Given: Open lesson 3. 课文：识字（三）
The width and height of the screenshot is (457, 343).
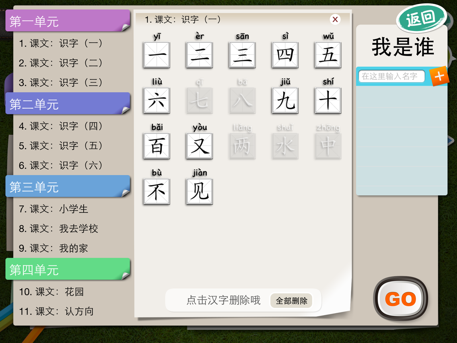Looking at the screenshot, I should (61, 82).
